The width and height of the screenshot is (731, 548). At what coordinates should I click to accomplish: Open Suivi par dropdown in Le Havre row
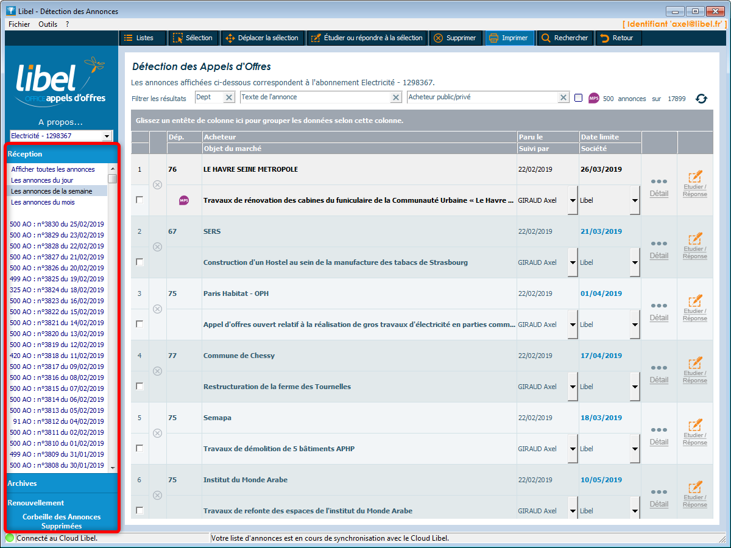(573, 200)
